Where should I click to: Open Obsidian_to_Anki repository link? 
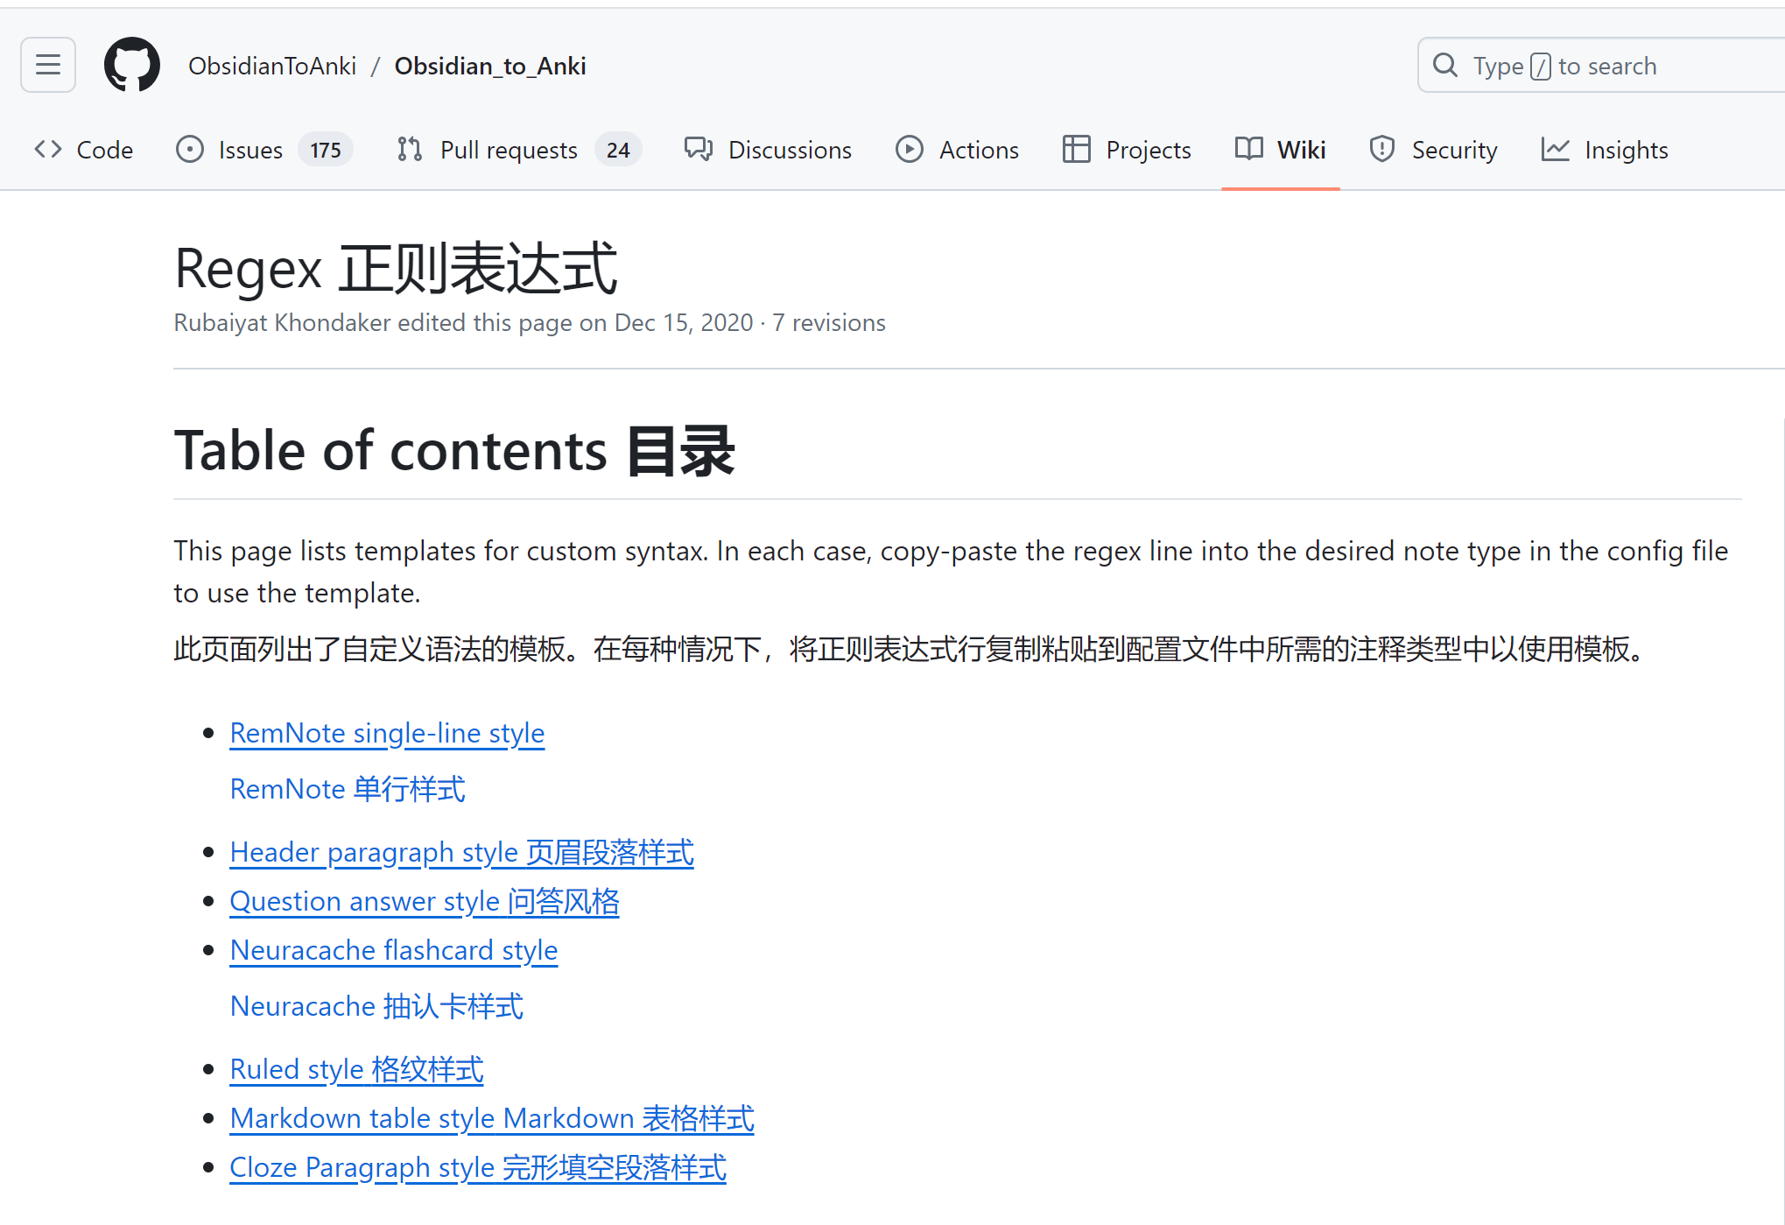click(490, 66)
